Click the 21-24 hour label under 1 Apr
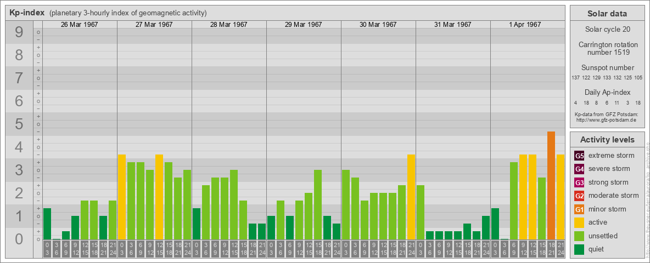Image resolution: width=650 pixels, height=263 pixels. [x=561, y=249]
